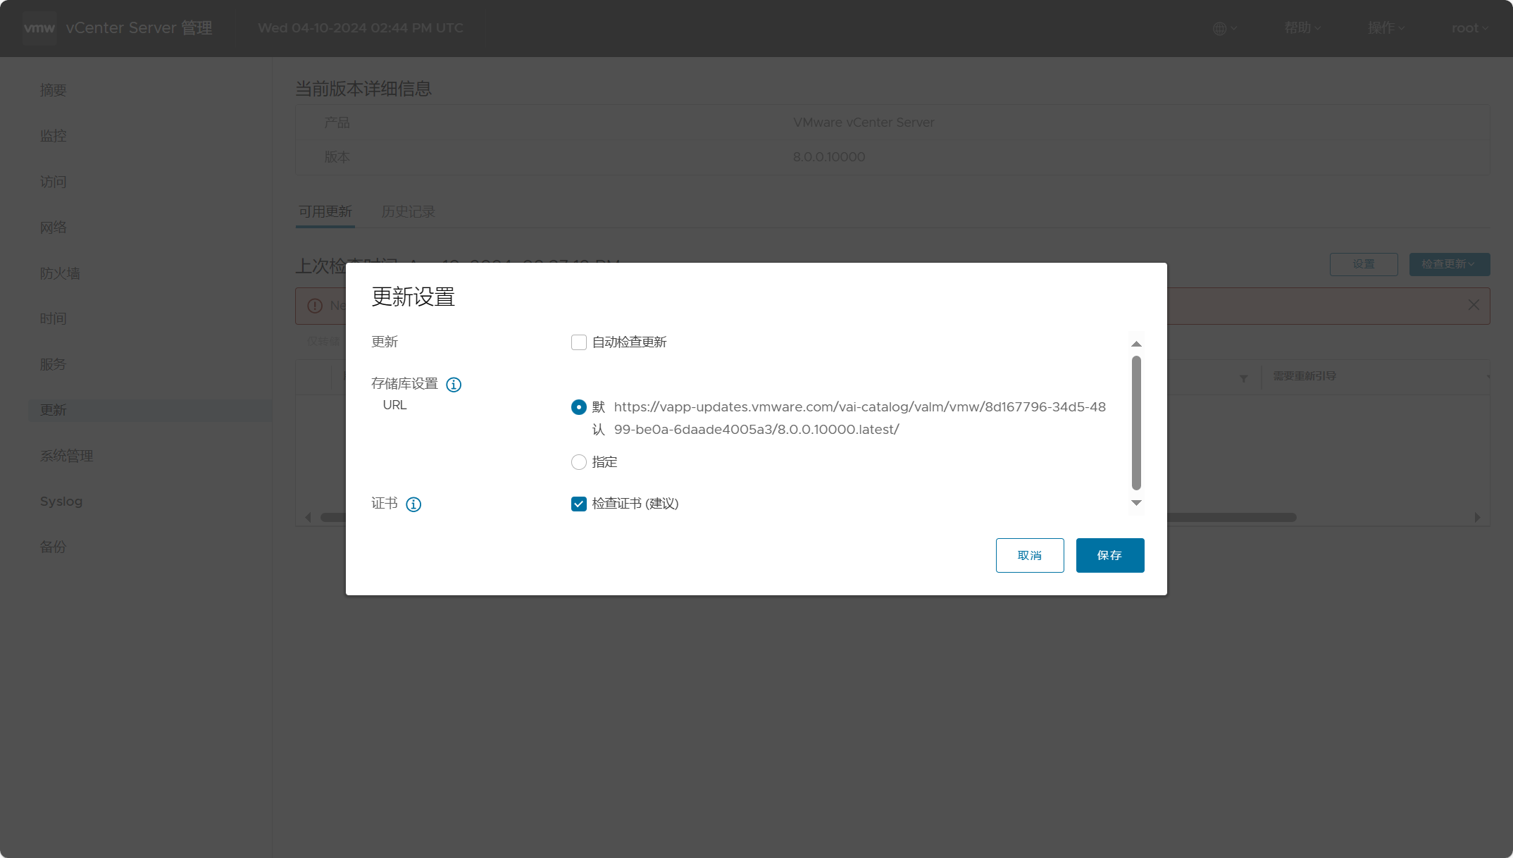
Task: Open the 帮助 dropdown menu
Action: tap(1302, 28)
